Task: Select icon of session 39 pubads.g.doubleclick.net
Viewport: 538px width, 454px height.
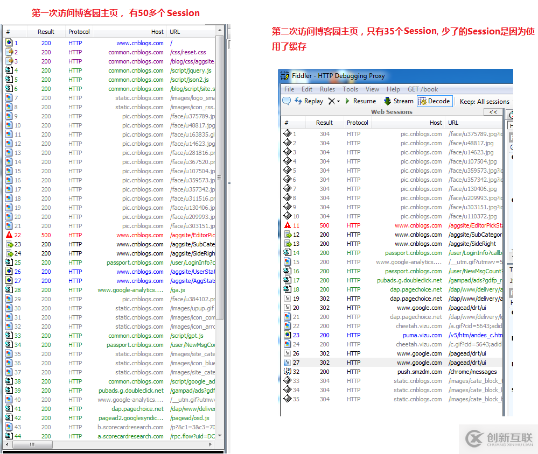Action: (x=9, y=391)
